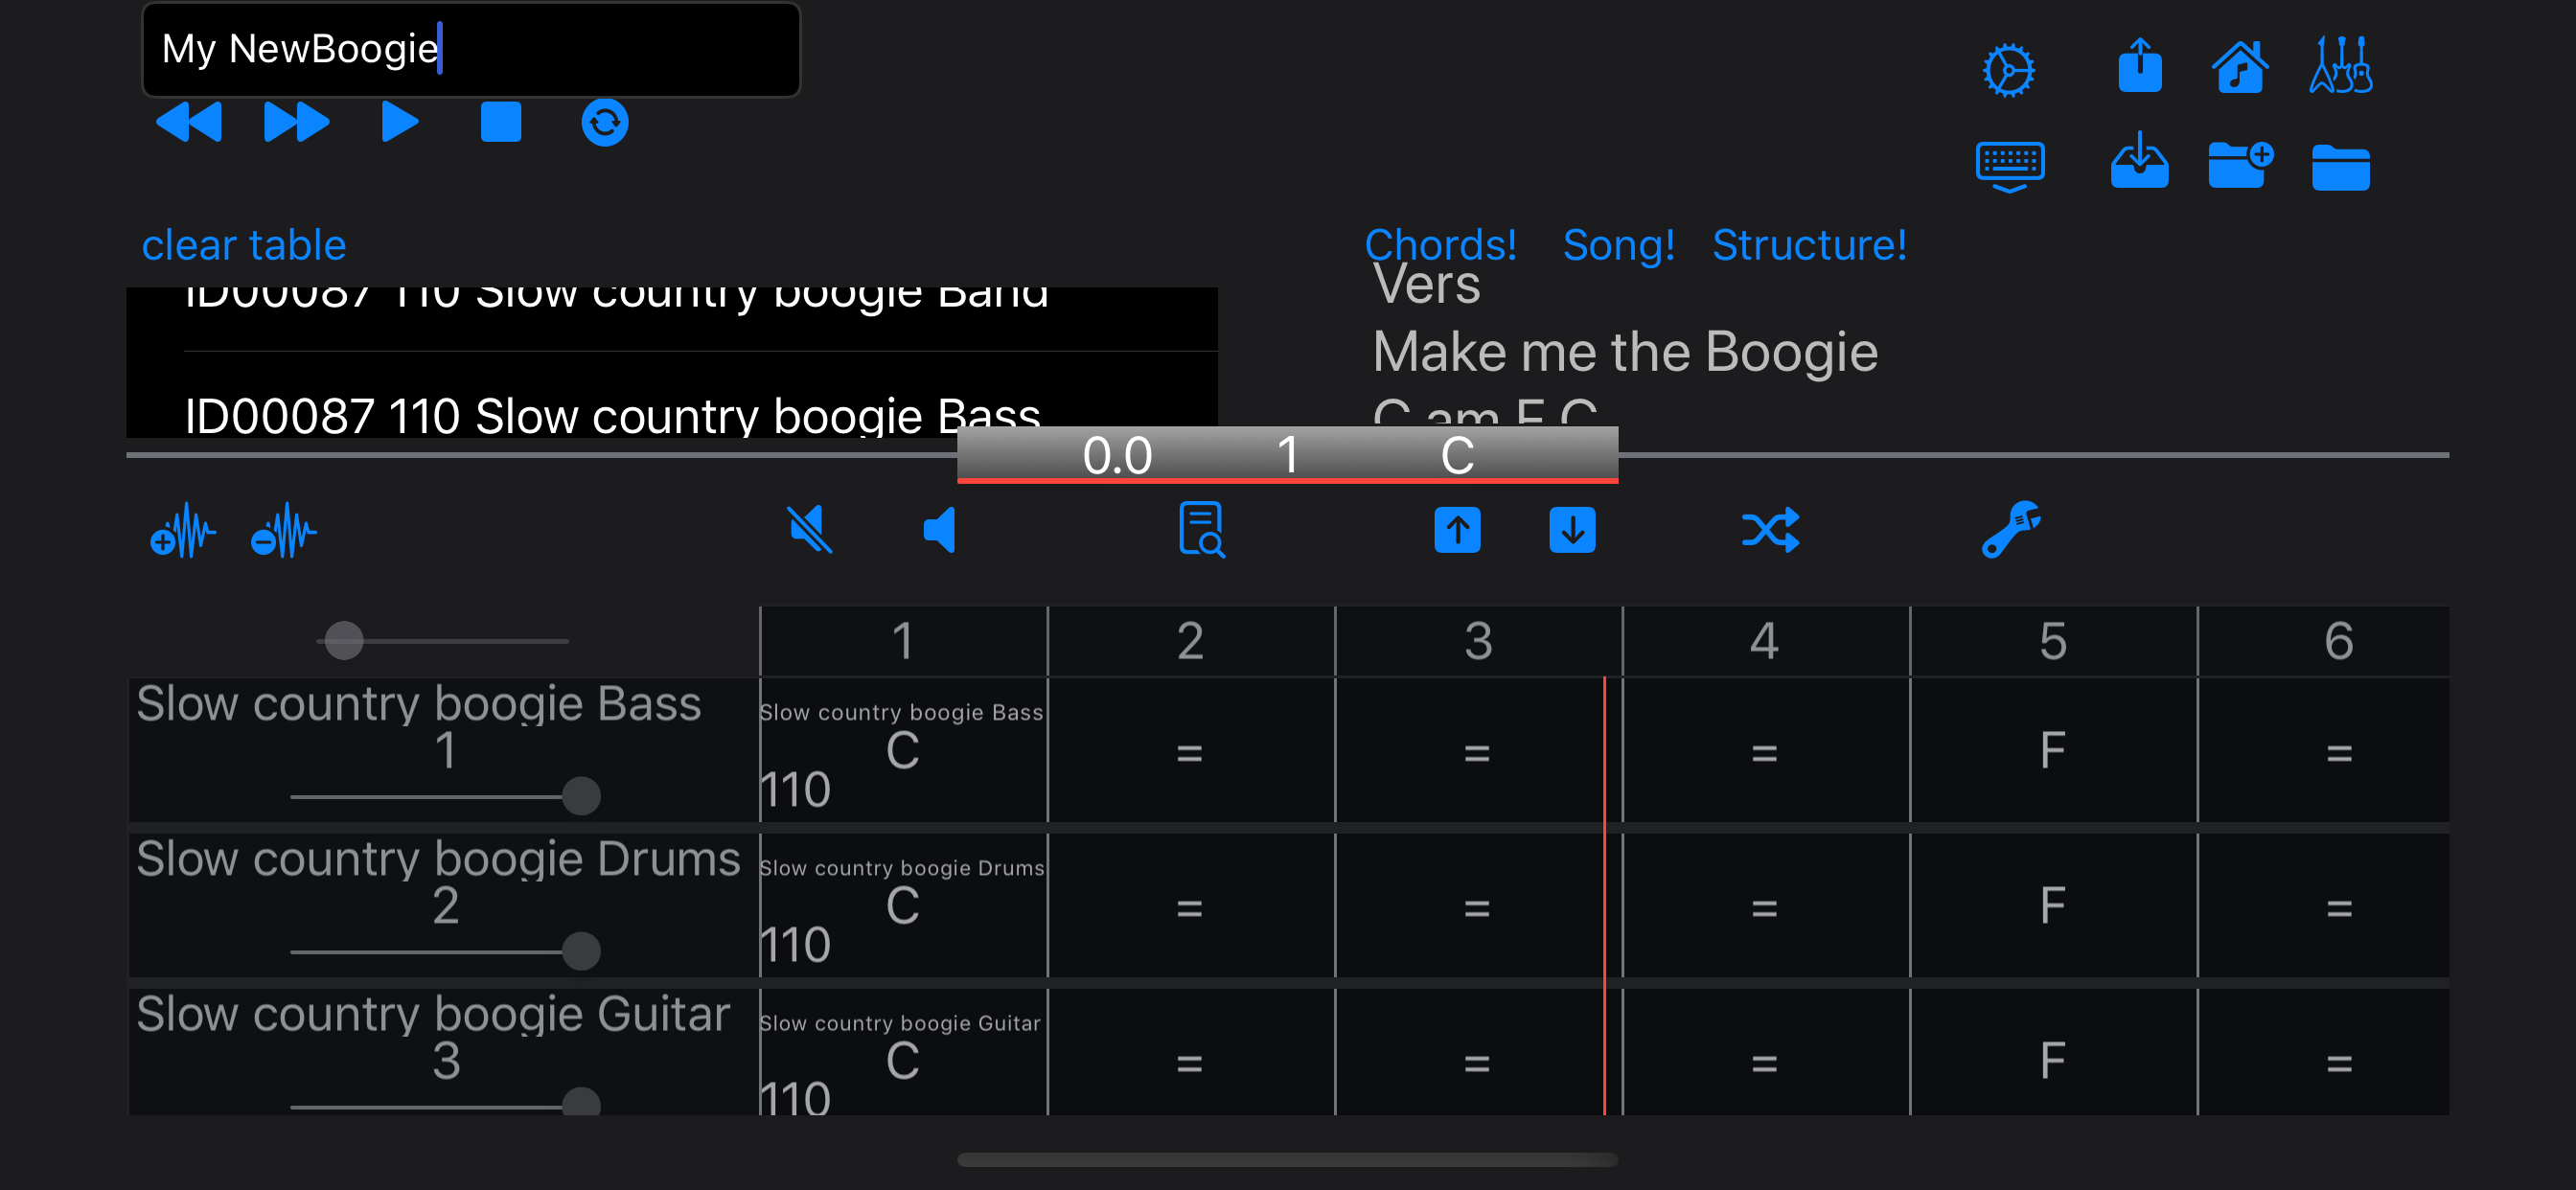2576x1190 pixels.
Task: Add a track with waveform plus icon
Action: click(182, 531)
